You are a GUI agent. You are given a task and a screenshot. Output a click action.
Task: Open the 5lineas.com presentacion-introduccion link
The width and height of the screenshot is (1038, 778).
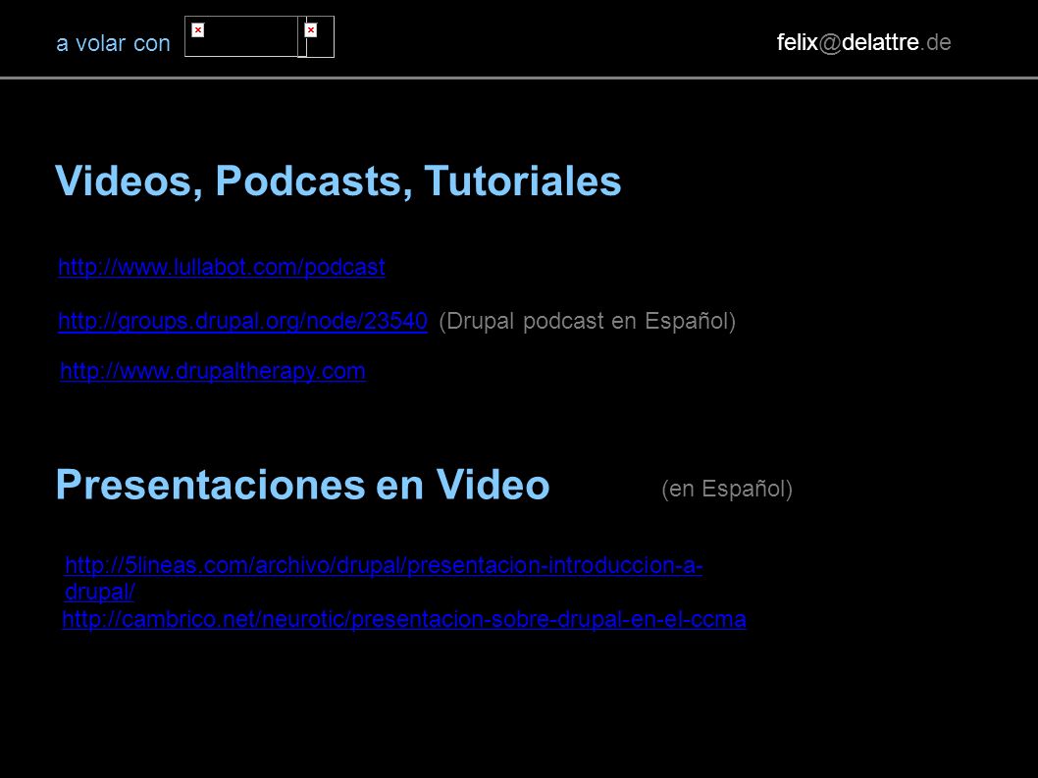point(384,578)
